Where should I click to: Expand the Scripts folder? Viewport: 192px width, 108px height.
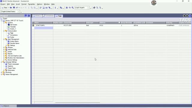pyautogui.click(x=4, y=52)
